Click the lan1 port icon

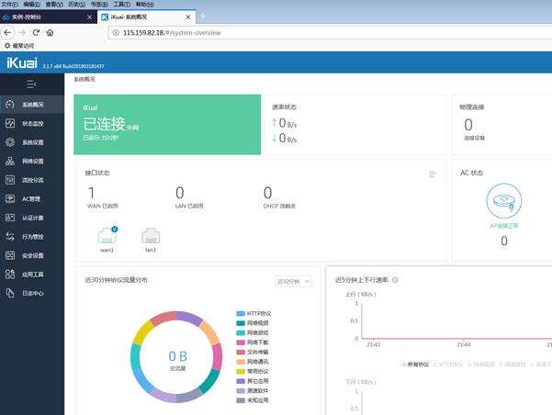(152, 235)
